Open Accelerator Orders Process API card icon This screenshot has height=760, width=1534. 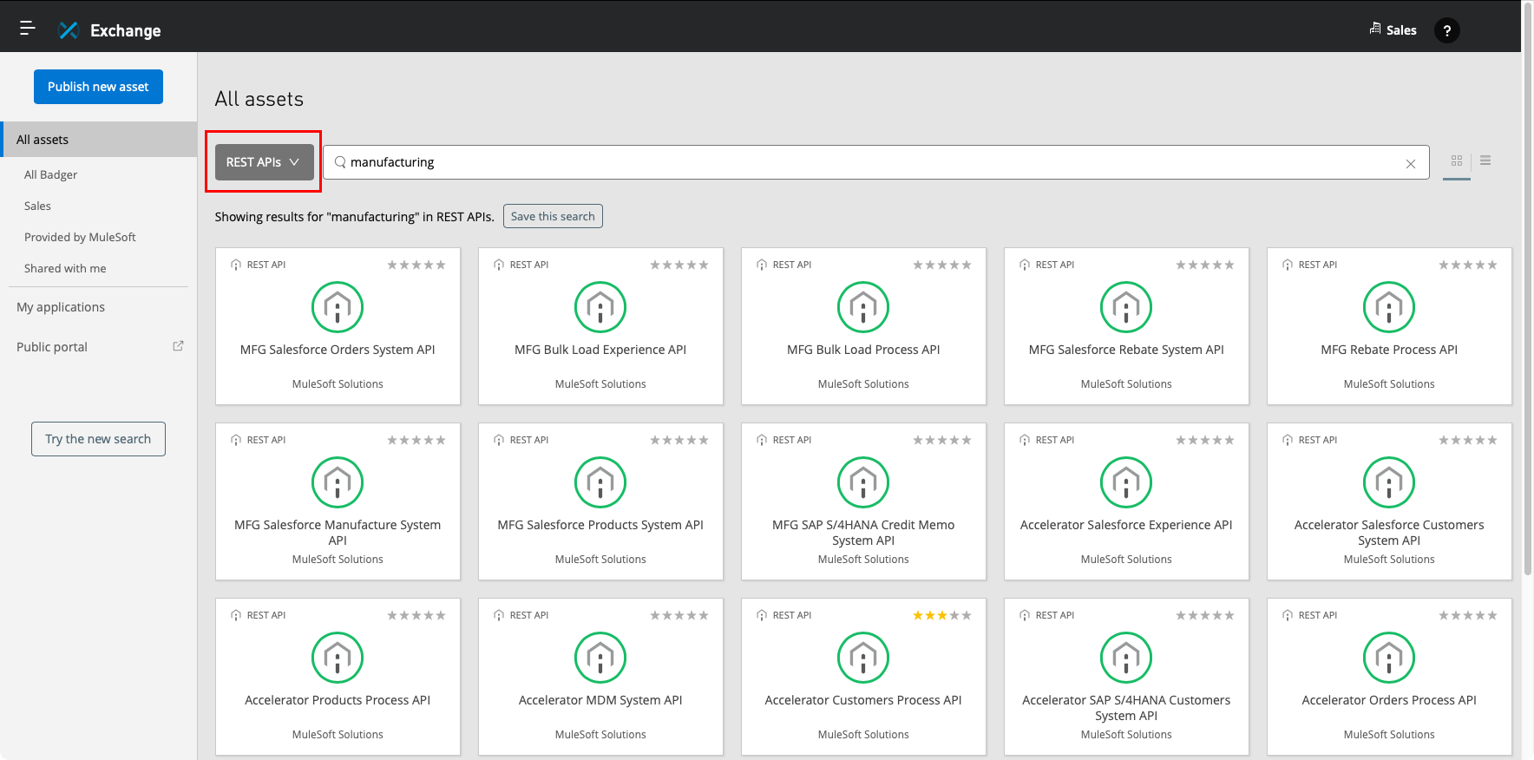pyautogui.click(x=1389, y=658)
